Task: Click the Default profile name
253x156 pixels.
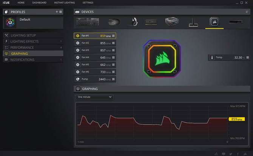Action: coord(25,20)
